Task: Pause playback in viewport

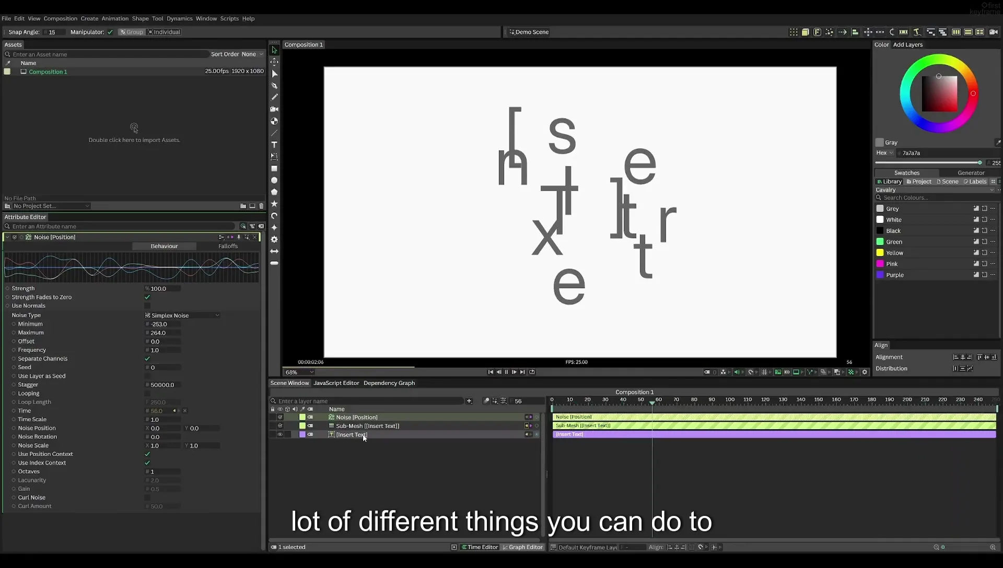Action: point(506,372)
